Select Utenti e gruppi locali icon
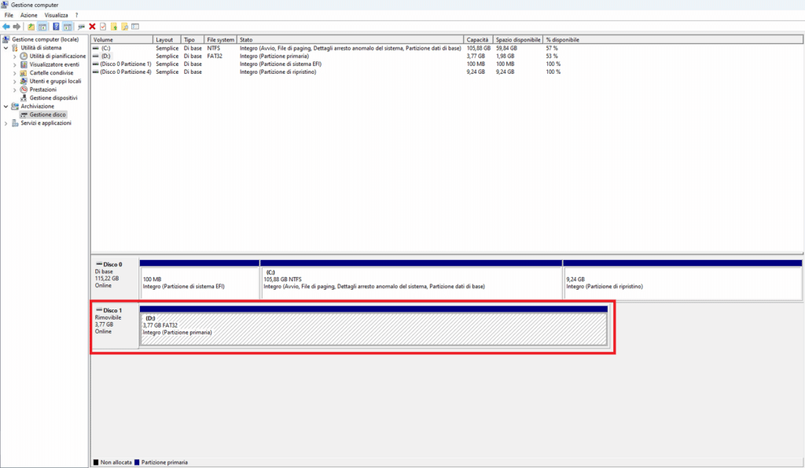This screenshot has height=468, width=805. click(24, 81)
